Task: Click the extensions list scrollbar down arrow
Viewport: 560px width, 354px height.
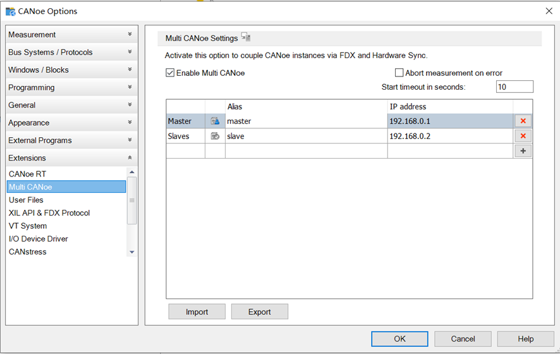Action: 132,252
